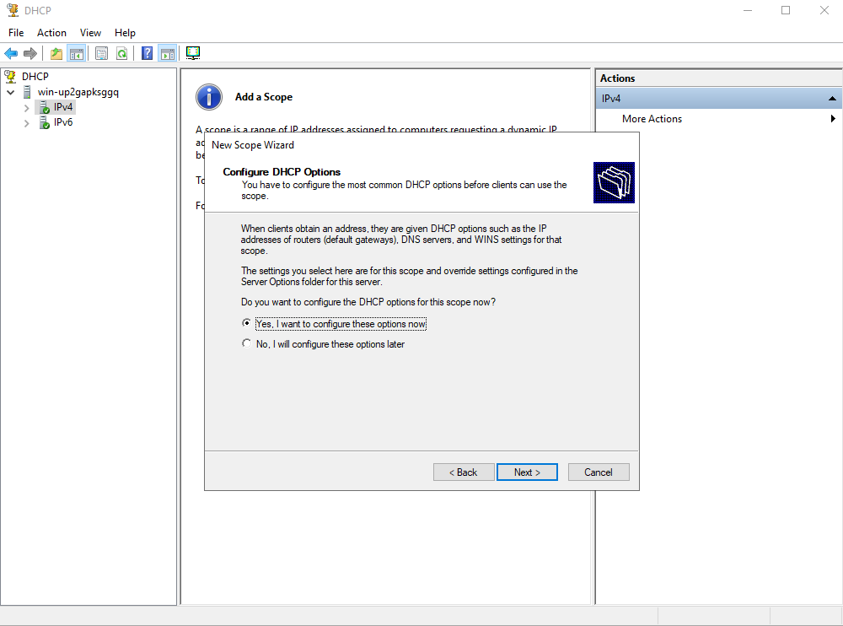
Task: Open the Properties toolbar icon
Action: click(x=101, y=53)
